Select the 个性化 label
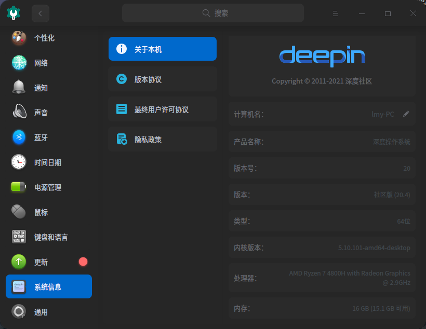This screenshot has height=329, width=426. point(44,38)
